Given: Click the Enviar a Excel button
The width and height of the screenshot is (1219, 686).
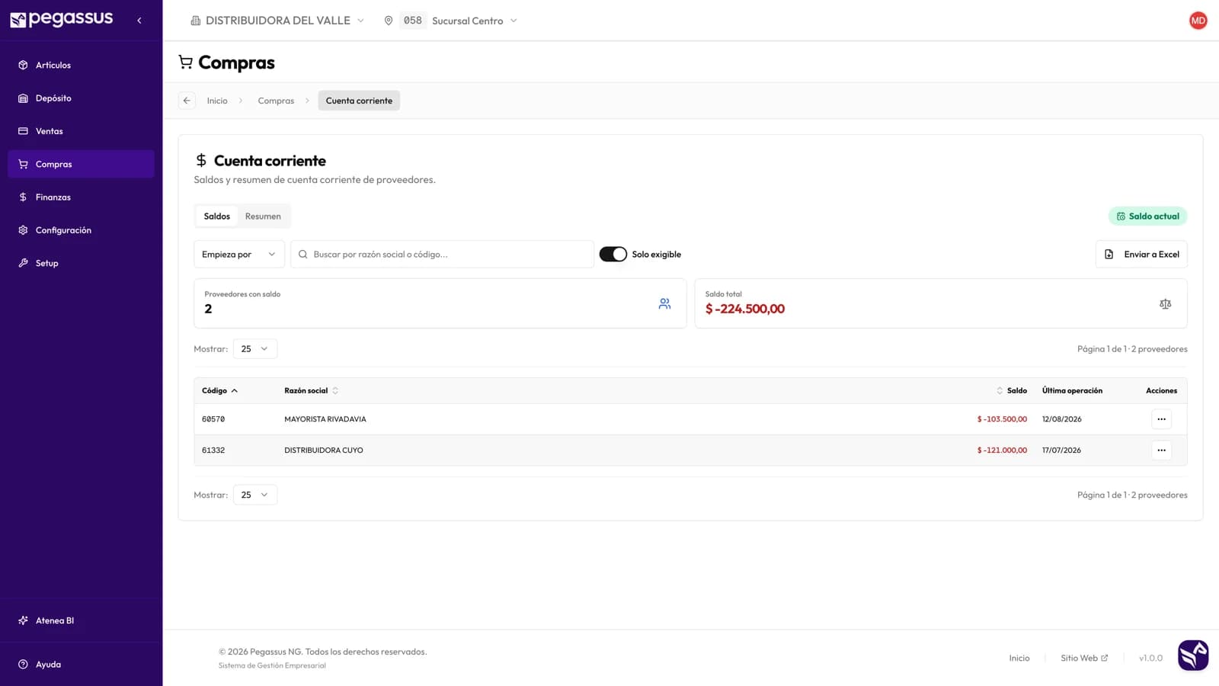Looking at the screenshot, I should pyautogui.click(x=1141, y=255).
